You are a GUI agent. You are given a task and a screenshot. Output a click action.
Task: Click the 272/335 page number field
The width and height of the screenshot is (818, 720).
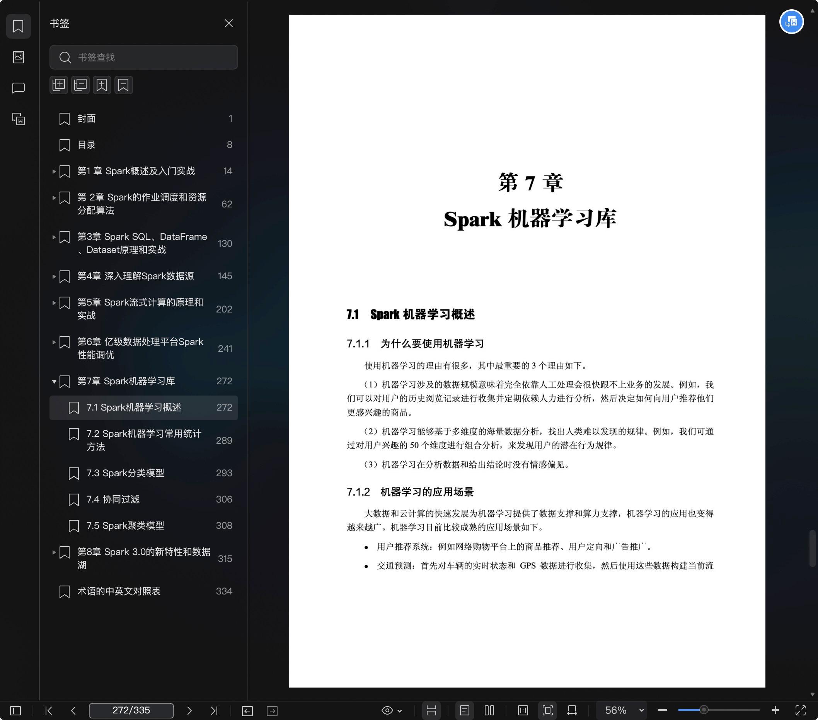click(131, 710)
